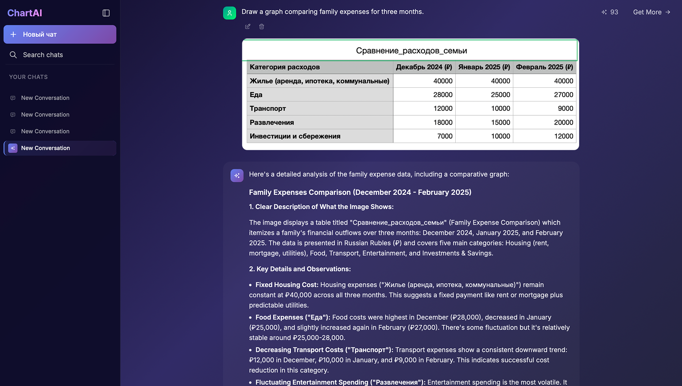Start a new chat with Новый чат button
Image resolution: width=682 pixels, height=386 pixels.
click(60, 34)
